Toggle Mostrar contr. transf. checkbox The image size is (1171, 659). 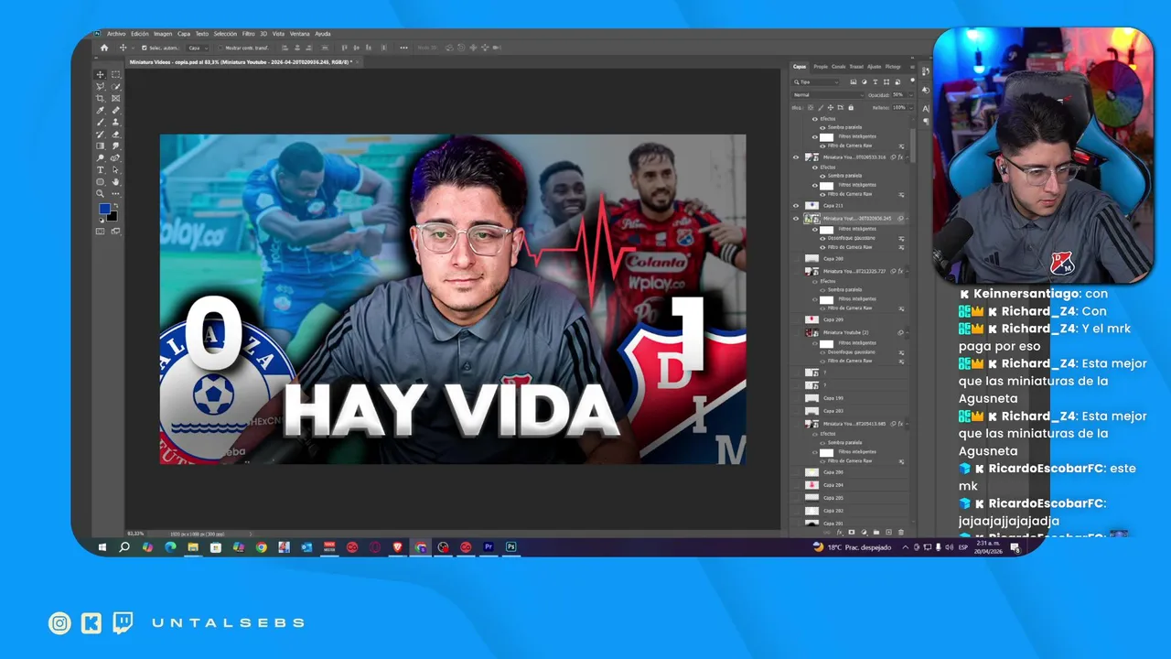220,48
